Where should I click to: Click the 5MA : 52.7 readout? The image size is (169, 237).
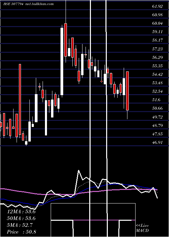pos(20,225)
